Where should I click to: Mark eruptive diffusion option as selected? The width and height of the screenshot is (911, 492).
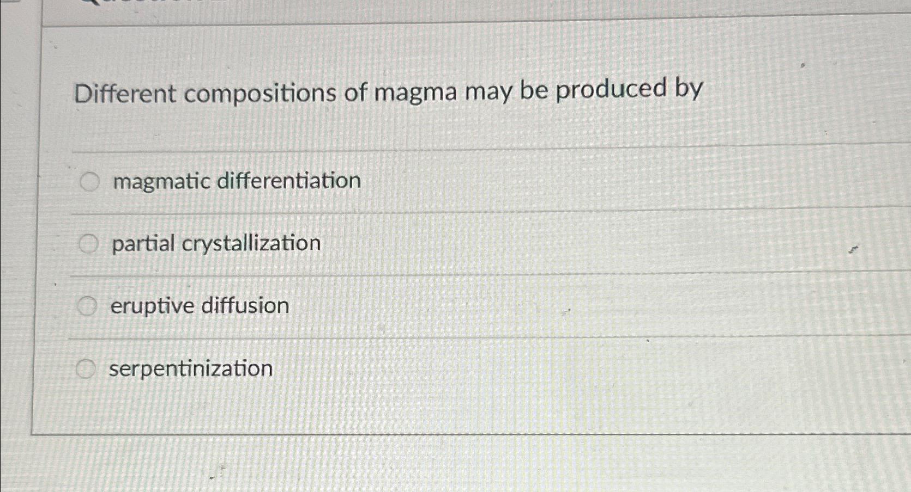tap(87, 306)
